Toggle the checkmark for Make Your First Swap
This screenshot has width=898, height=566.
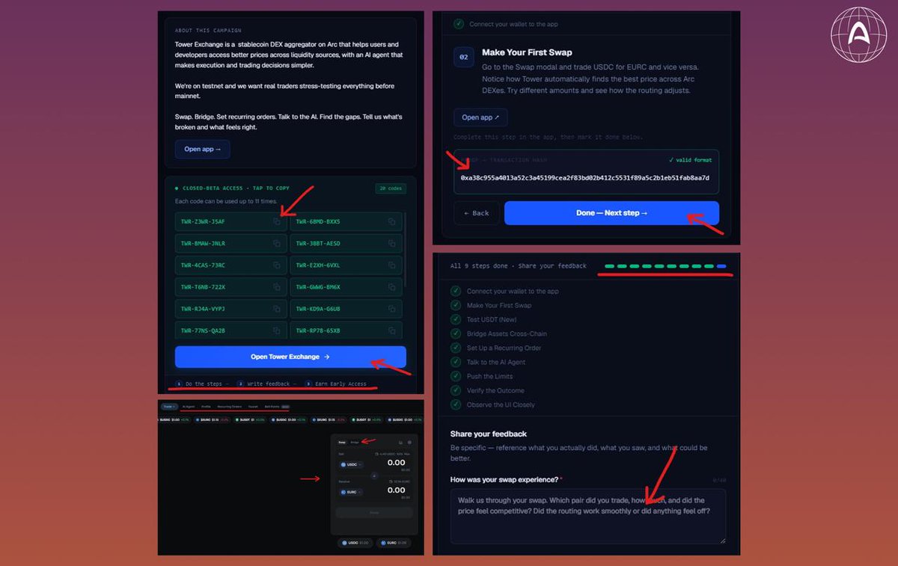456,305
